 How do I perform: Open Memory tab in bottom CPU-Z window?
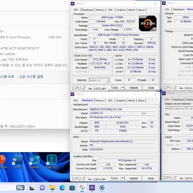tap(100, 101)
